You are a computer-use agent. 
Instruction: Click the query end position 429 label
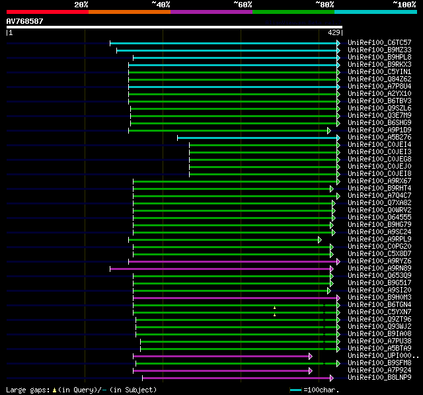click(334, 32)
